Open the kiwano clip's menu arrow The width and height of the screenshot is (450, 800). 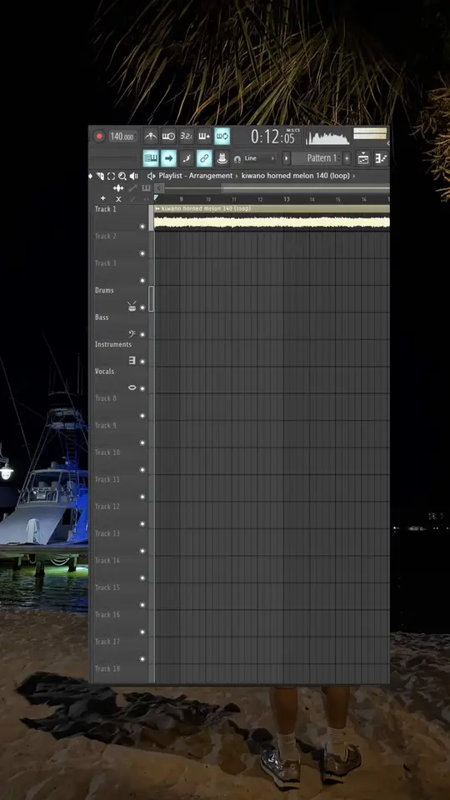(157, 208)
